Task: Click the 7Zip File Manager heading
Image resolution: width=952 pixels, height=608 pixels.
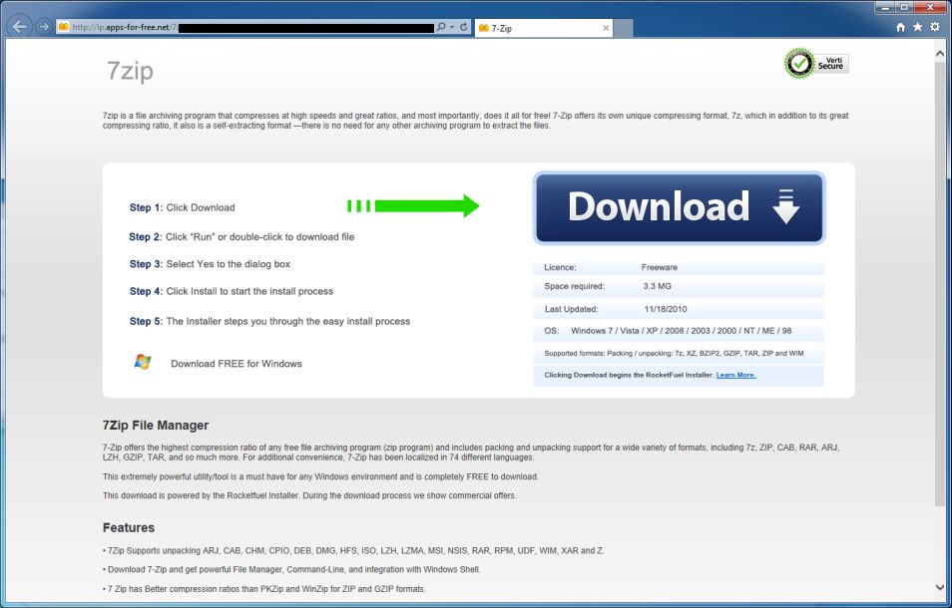Action: [156, 426]
